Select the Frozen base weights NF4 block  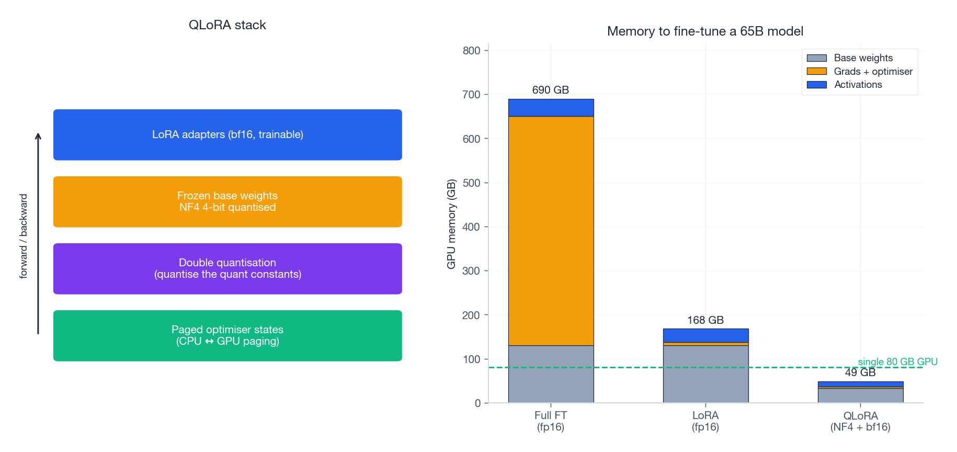[x=227, y=202]
